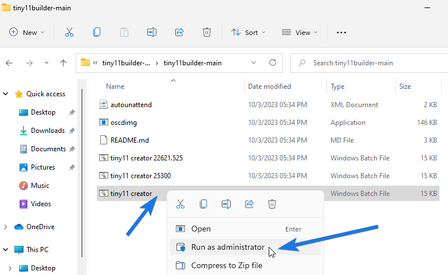Image resolution: width=448 pixels, height=275 pixels.
Task: Click Delete trash icon in the context menu
Action: click(272, 204)
